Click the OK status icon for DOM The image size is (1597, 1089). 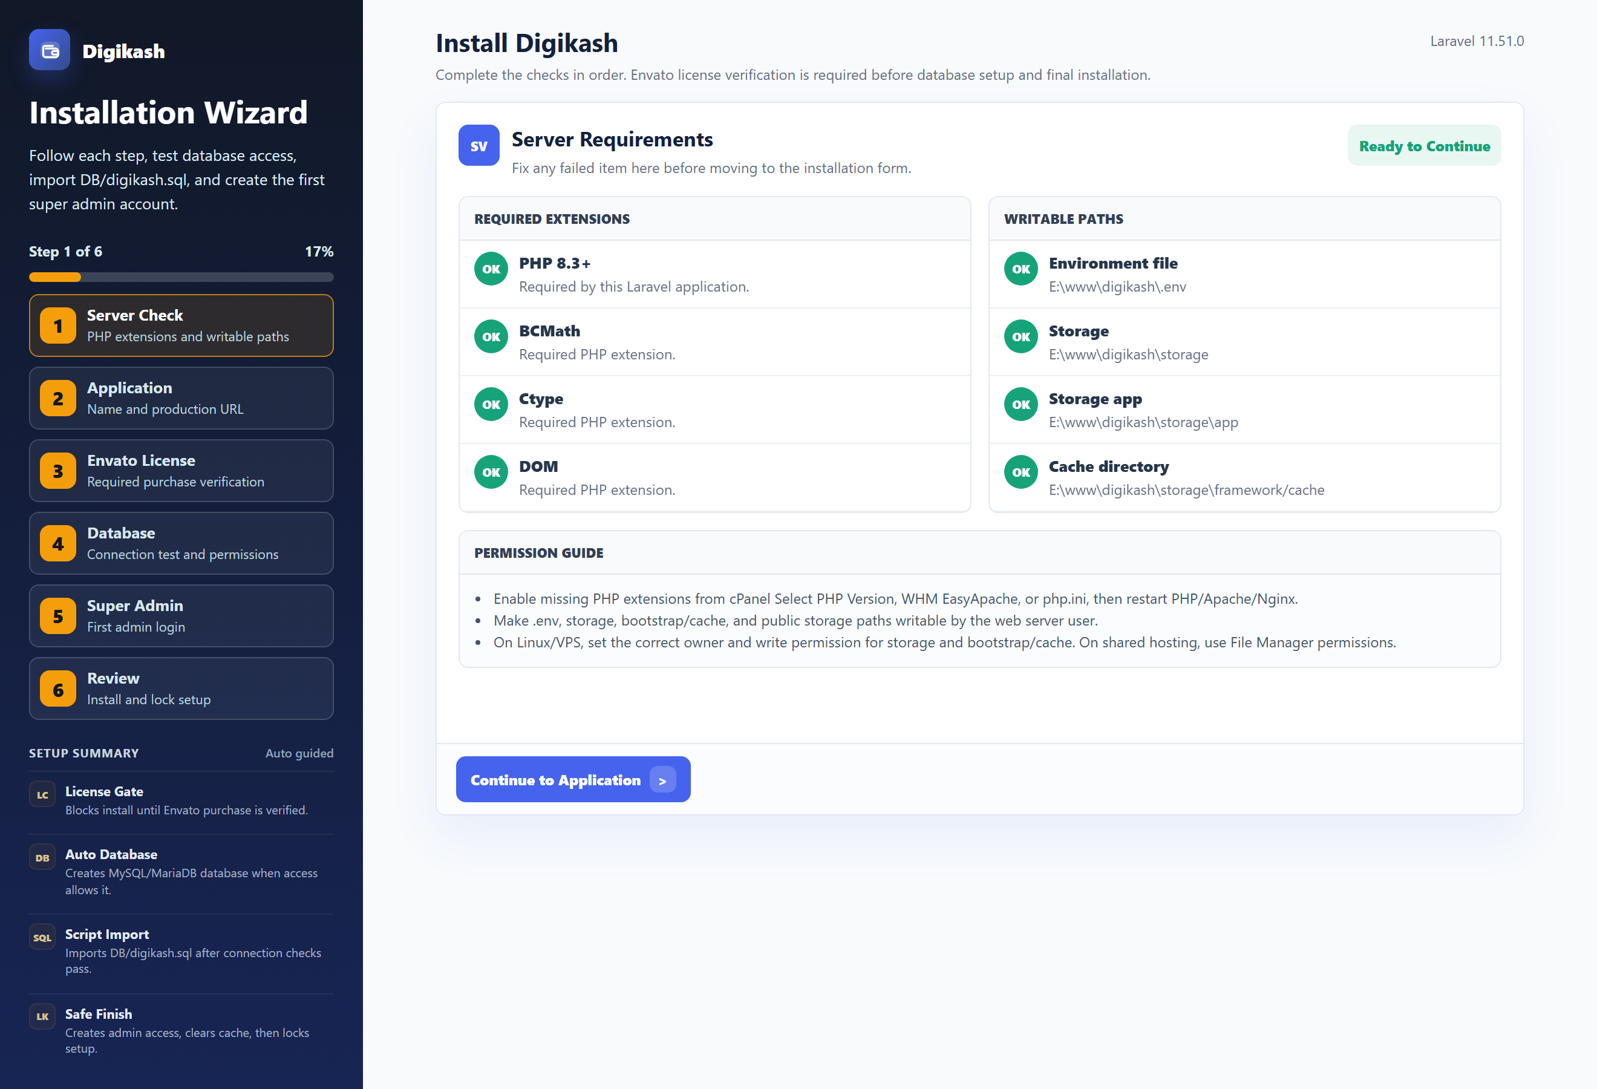[x=491, y=472]
